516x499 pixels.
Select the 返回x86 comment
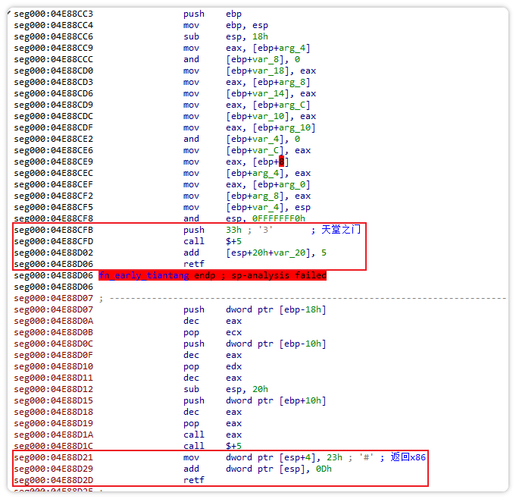tap(408, 457)
